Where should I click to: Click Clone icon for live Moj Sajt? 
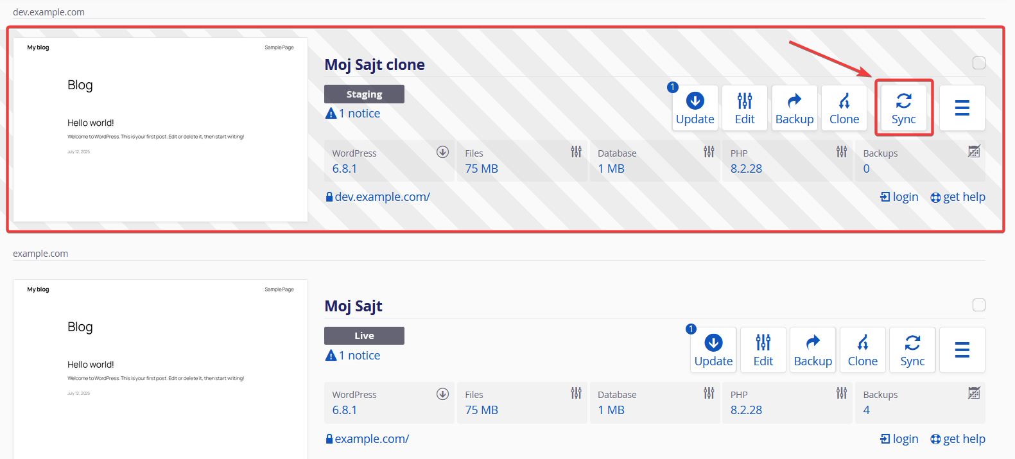(863, 350)
